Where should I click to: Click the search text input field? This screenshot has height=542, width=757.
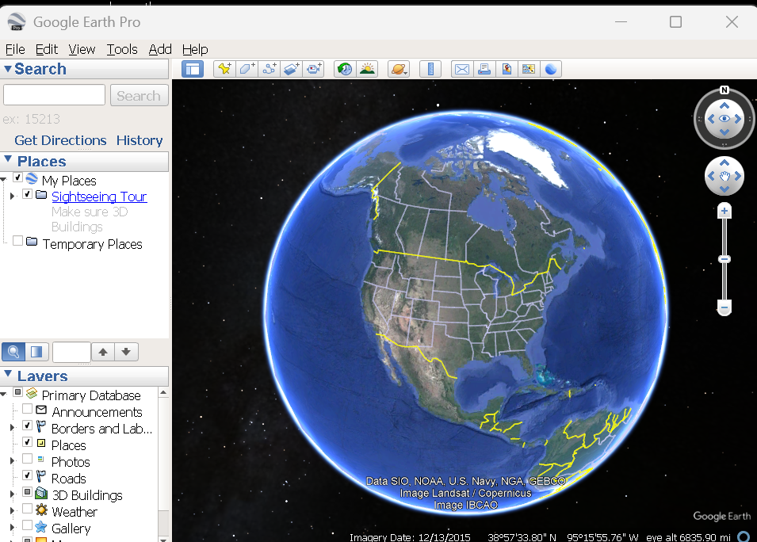[x=54, y=94]
